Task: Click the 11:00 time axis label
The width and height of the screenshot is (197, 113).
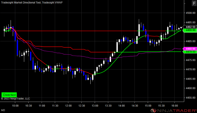Action: pyautogui.click(x=42, y=106)
